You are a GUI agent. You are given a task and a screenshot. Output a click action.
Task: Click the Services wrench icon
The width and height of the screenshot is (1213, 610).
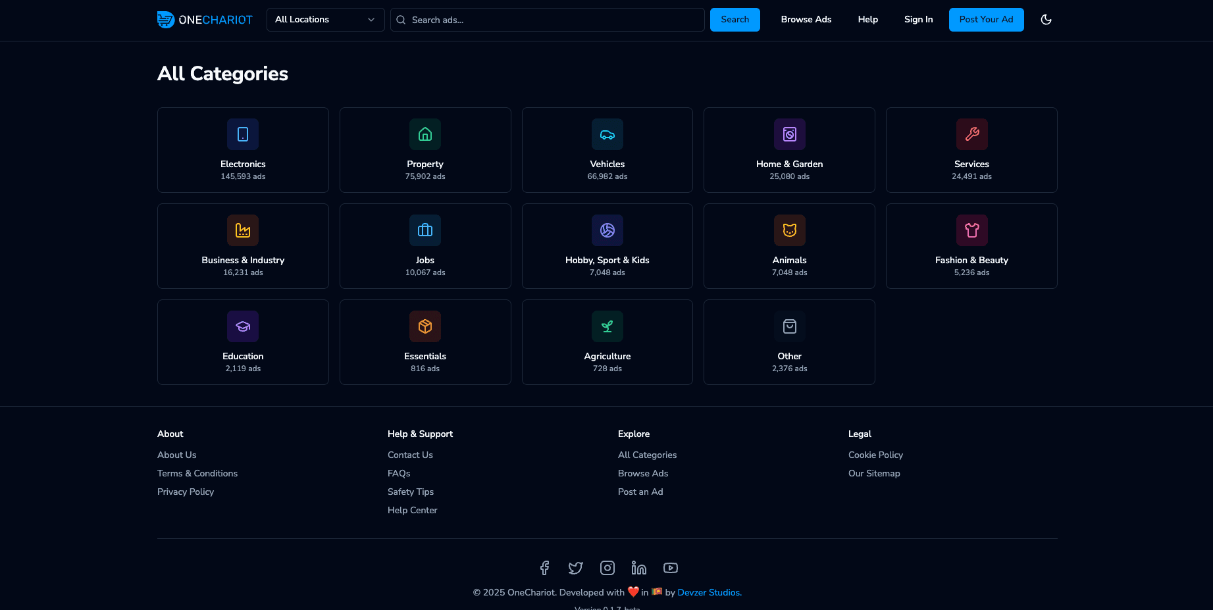point(971,134)
